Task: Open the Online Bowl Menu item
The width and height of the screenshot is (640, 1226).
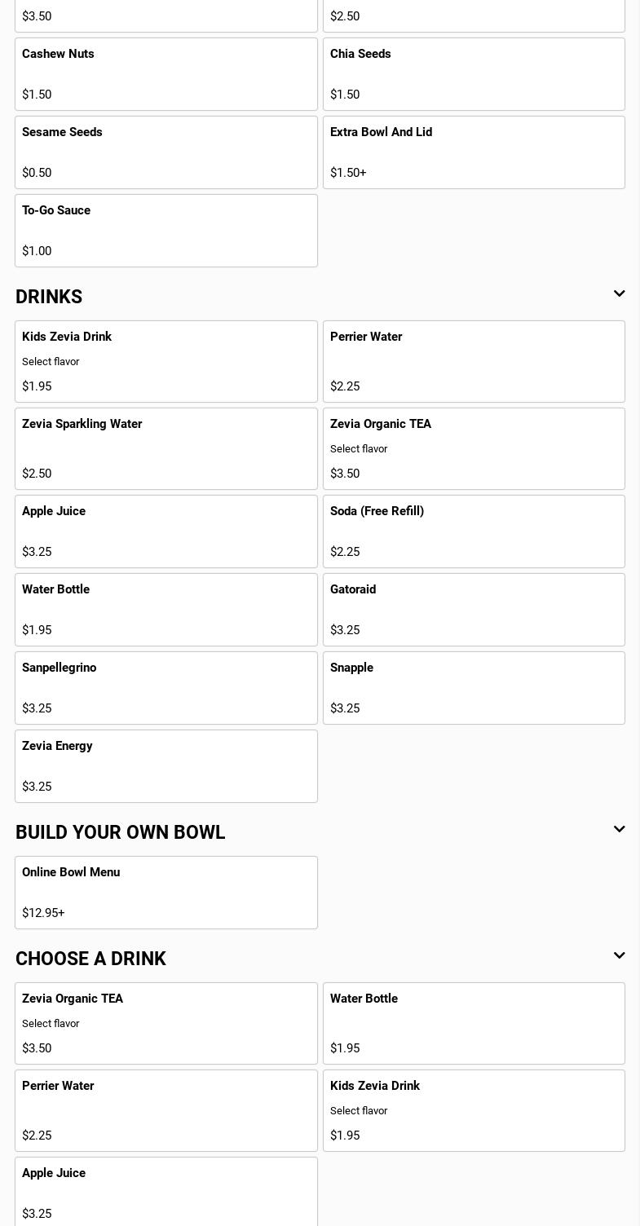Action: [166, 893]
